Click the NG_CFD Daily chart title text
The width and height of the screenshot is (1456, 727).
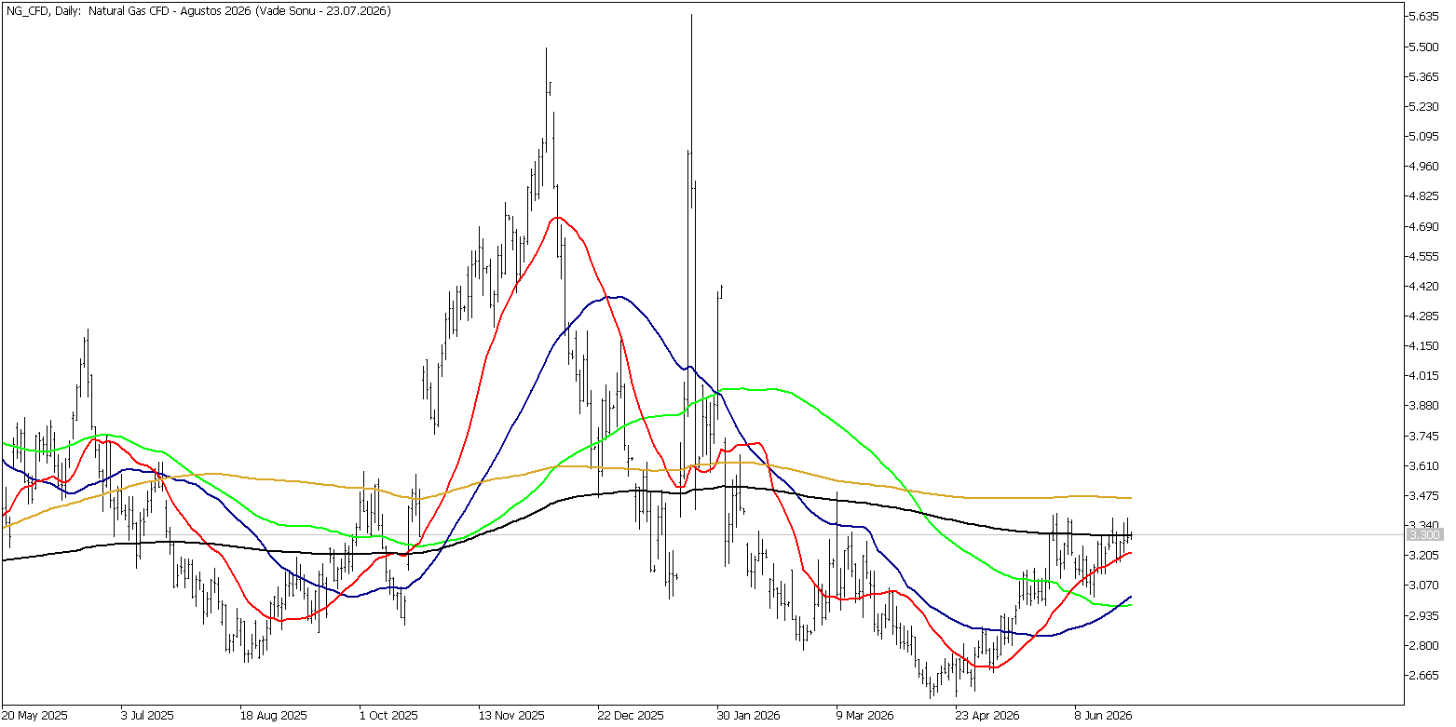pyautogui.click(x=198, y=11)
